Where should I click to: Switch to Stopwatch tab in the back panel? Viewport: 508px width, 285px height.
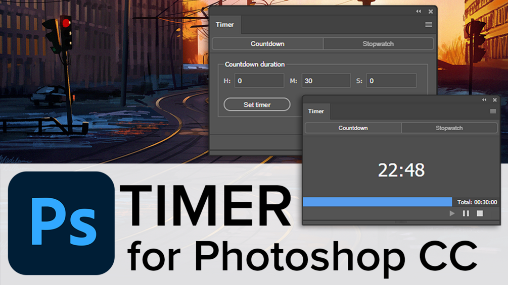378,43
